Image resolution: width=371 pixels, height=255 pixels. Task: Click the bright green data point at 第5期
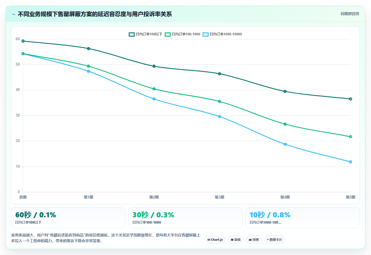pos(350,137)
